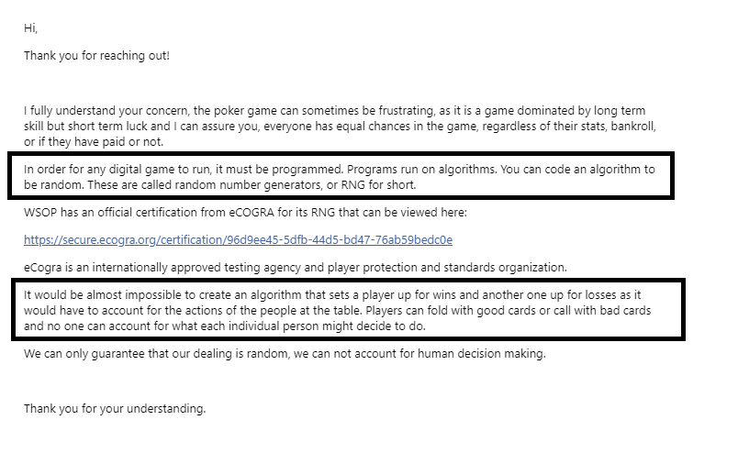Screen dimensions: 738x453
Task: Click the sentence "We can only guarantee that our dealing is random"
Action: (284, 354)
